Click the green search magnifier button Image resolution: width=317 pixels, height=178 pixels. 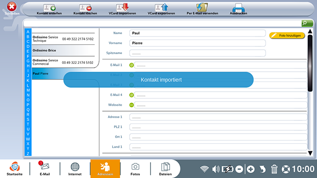307,23
